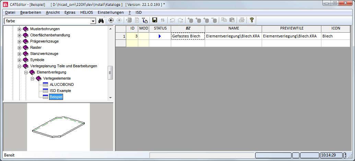Select row header 1 in the table
355x161 pixels.
click(x=121, y=36)
